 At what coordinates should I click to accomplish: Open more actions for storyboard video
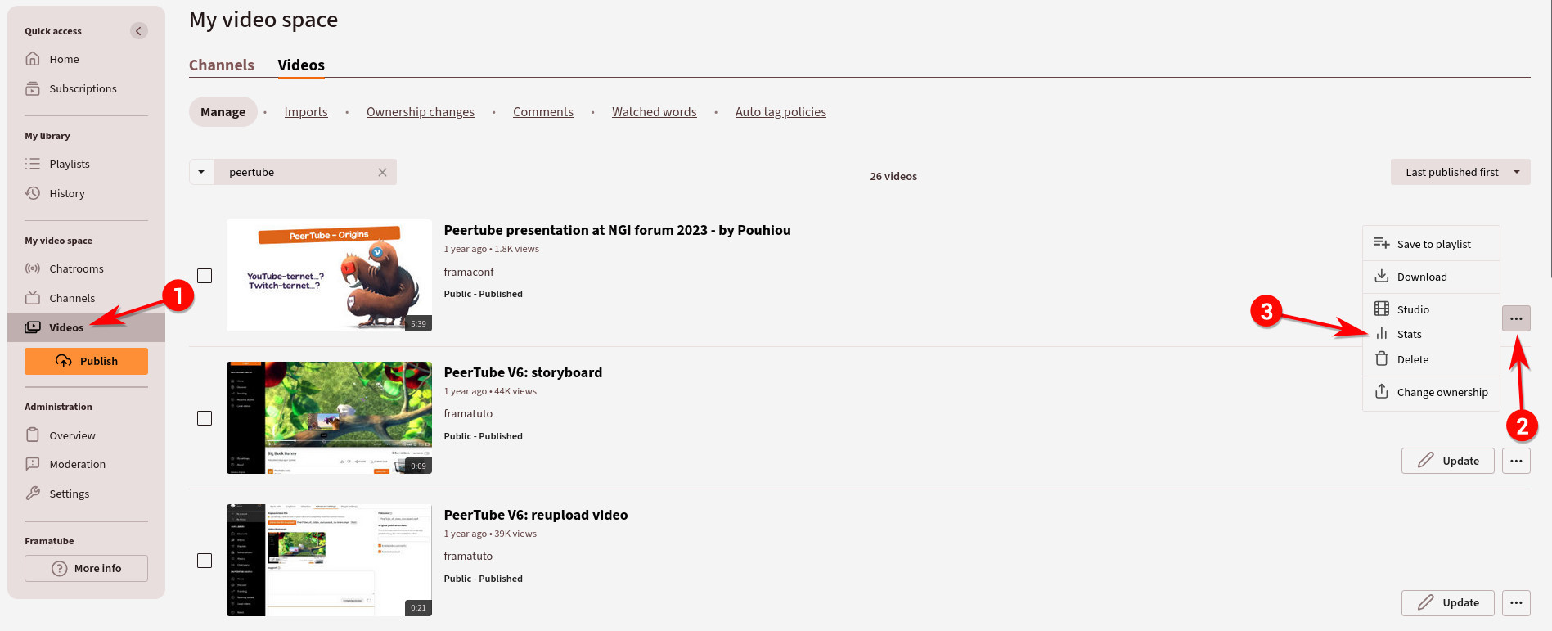pos(1515,461)
